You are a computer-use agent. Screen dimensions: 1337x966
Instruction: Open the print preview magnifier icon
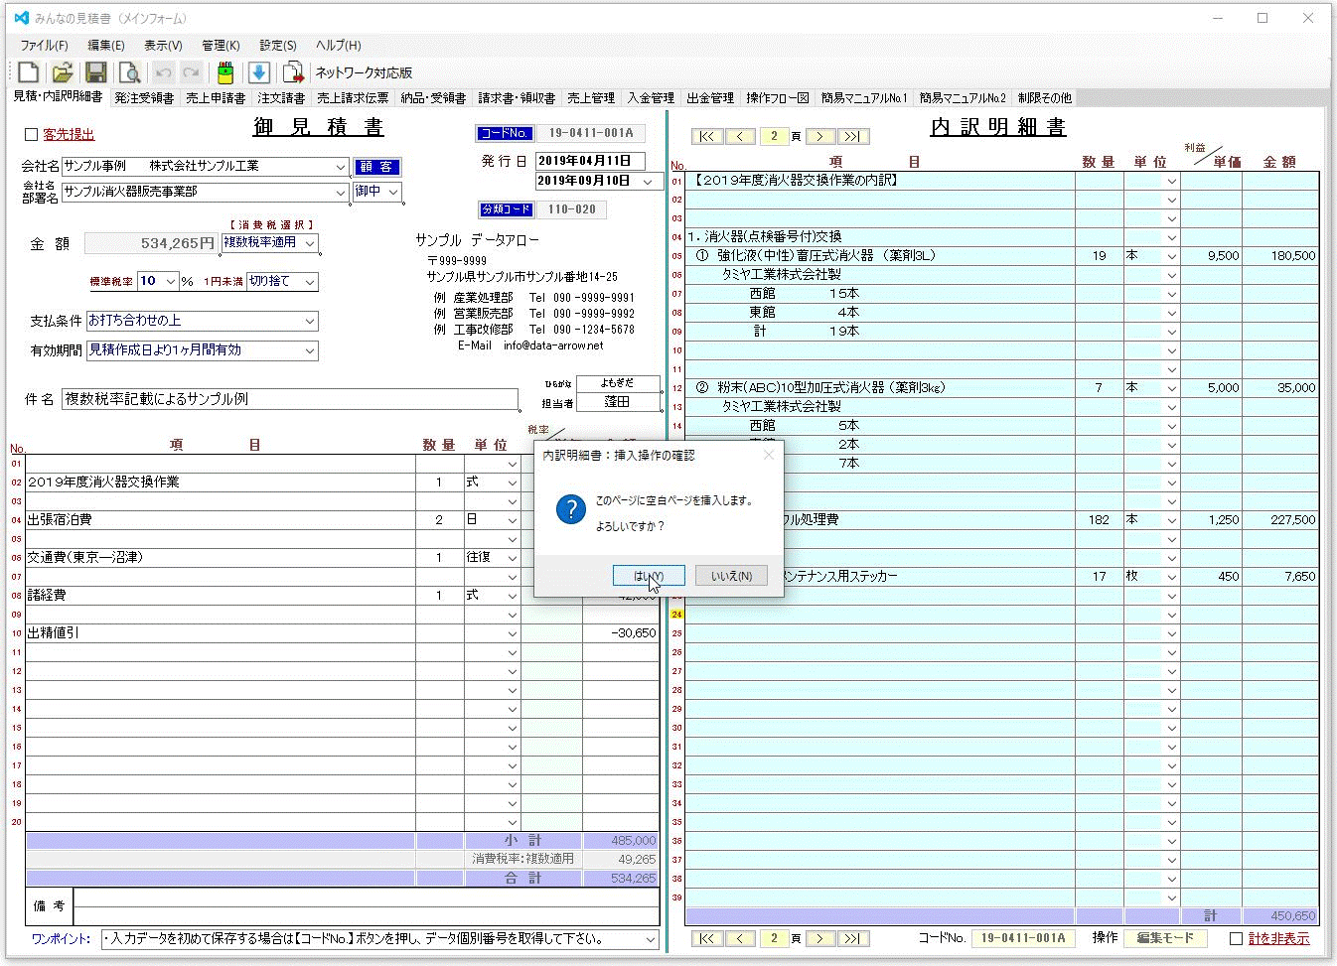[129, 71]
